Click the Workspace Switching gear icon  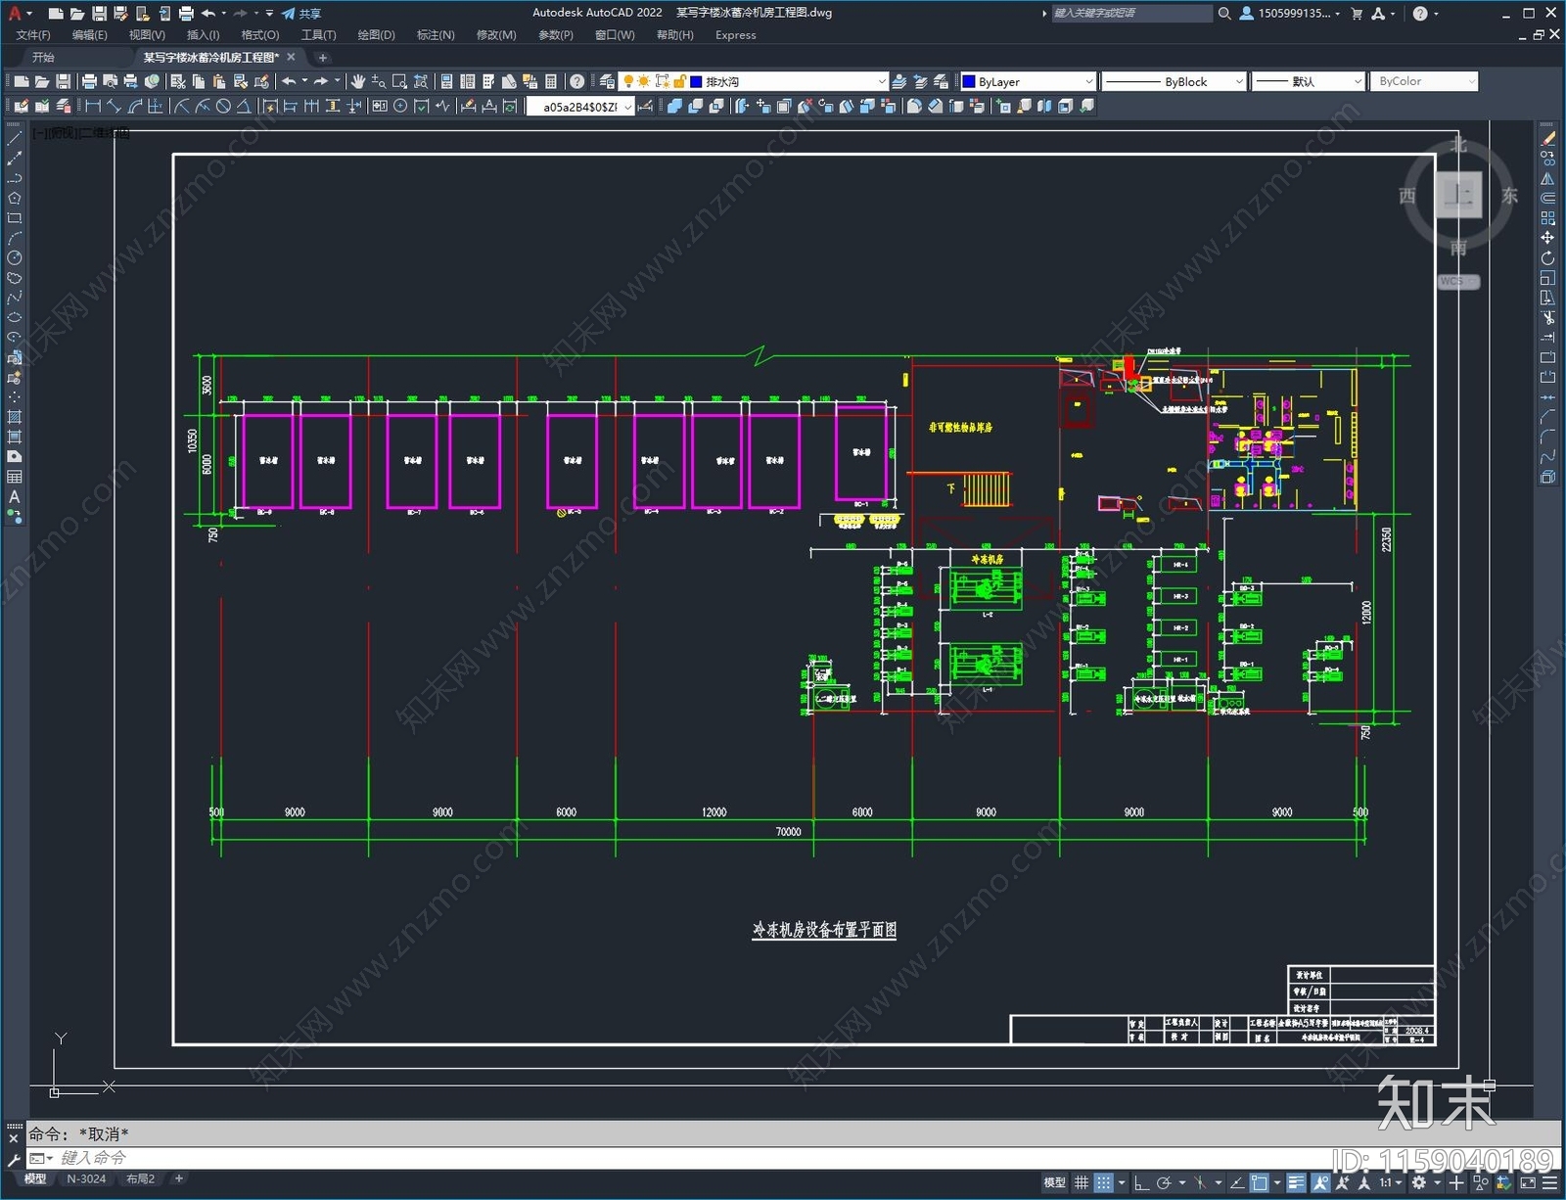click(1419, 1182)
